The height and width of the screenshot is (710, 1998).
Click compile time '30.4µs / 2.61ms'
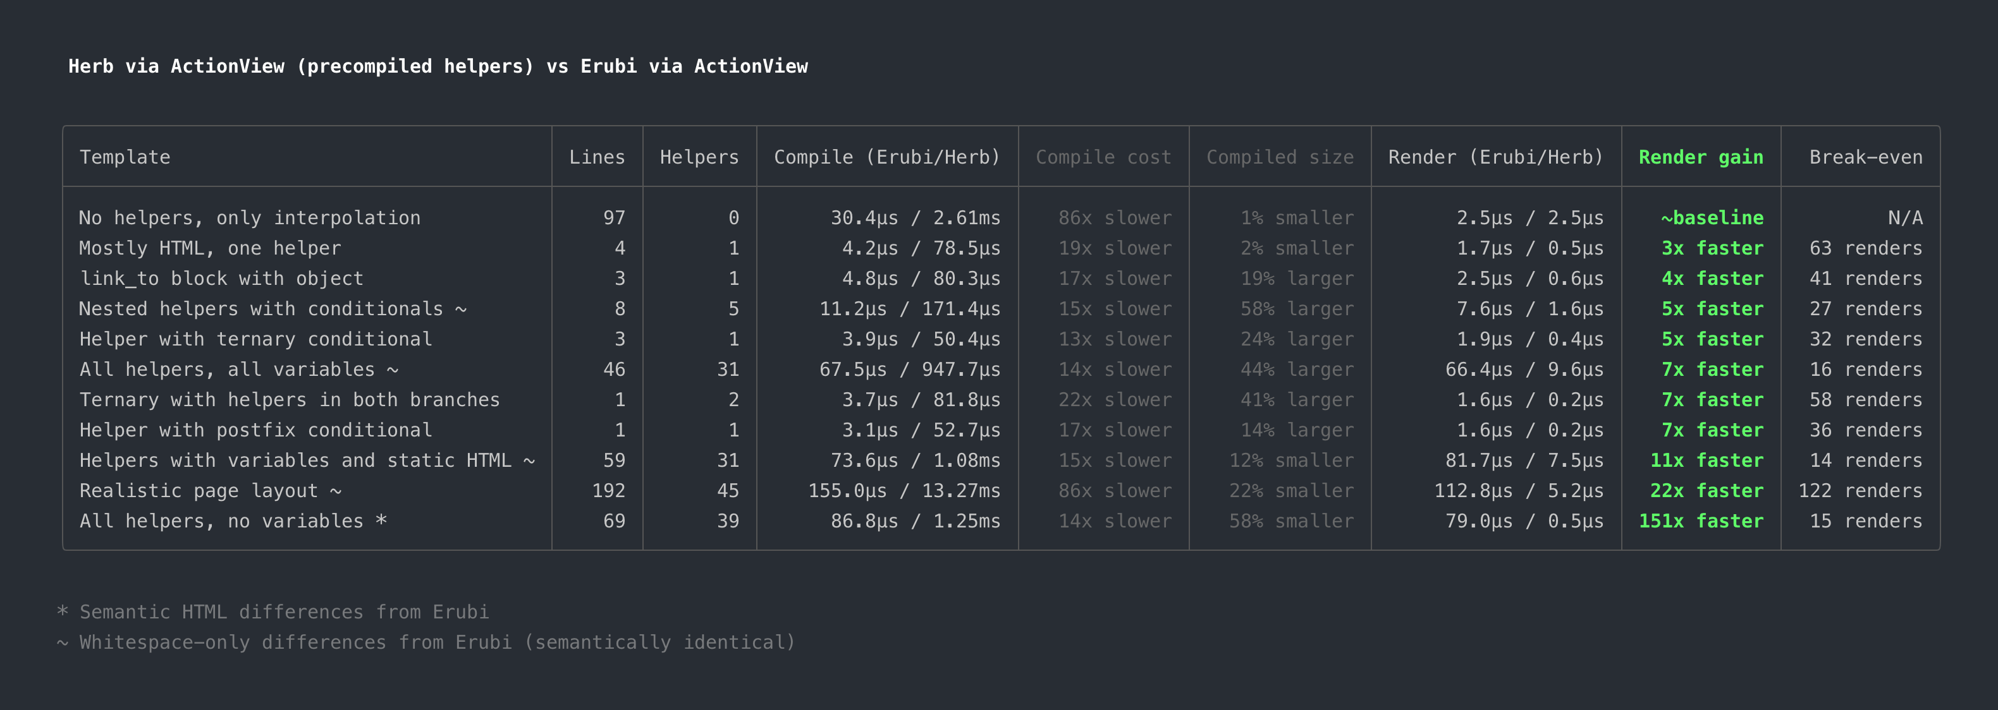[x=916, y=218]
